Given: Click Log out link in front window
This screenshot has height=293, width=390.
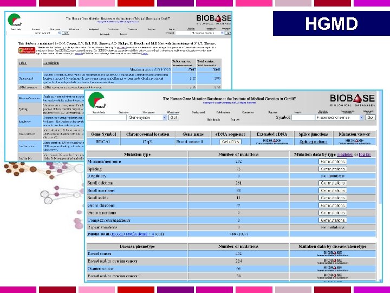Looking at the screenshot, I should [235, 119].
